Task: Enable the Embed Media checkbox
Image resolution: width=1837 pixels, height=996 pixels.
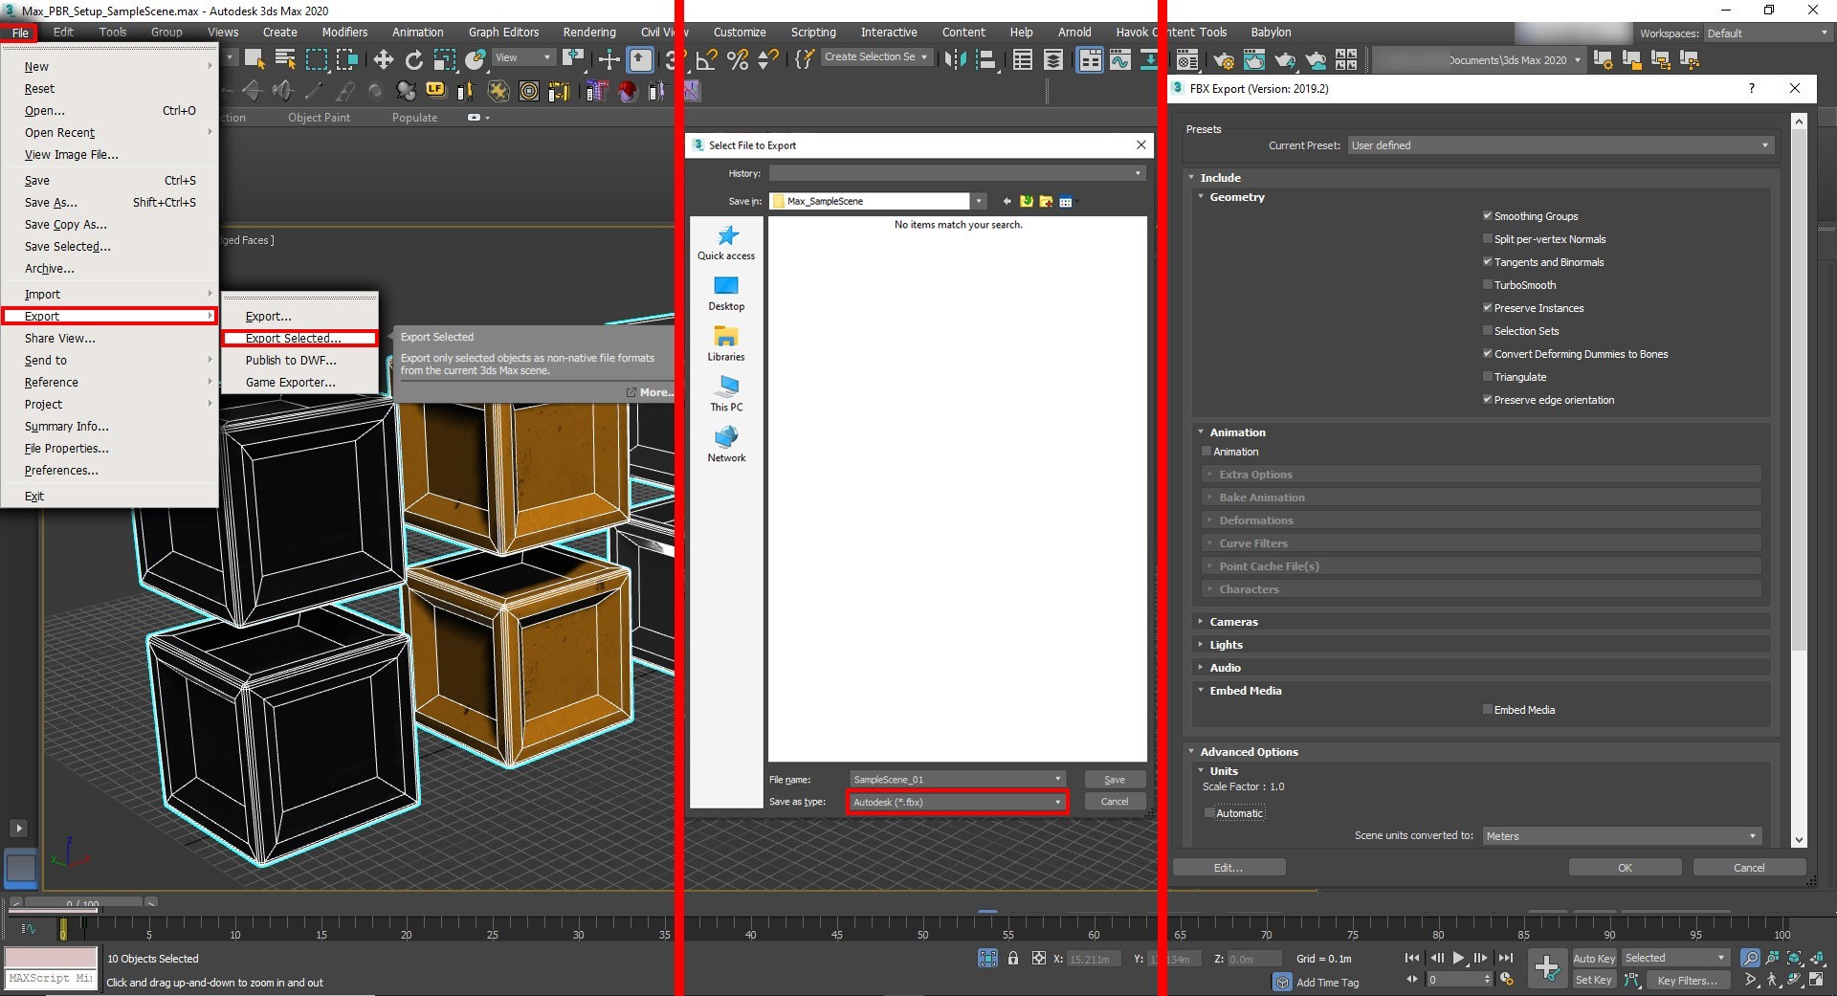Action: (1489, 709)
